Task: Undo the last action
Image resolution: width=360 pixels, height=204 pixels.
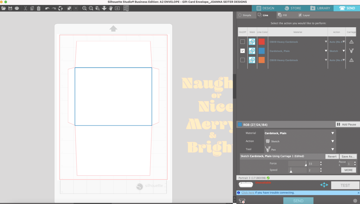Action: (47, 8)
